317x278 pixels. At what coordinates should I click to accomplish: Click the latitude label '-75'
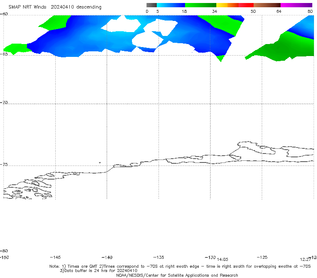coord(4,165)
